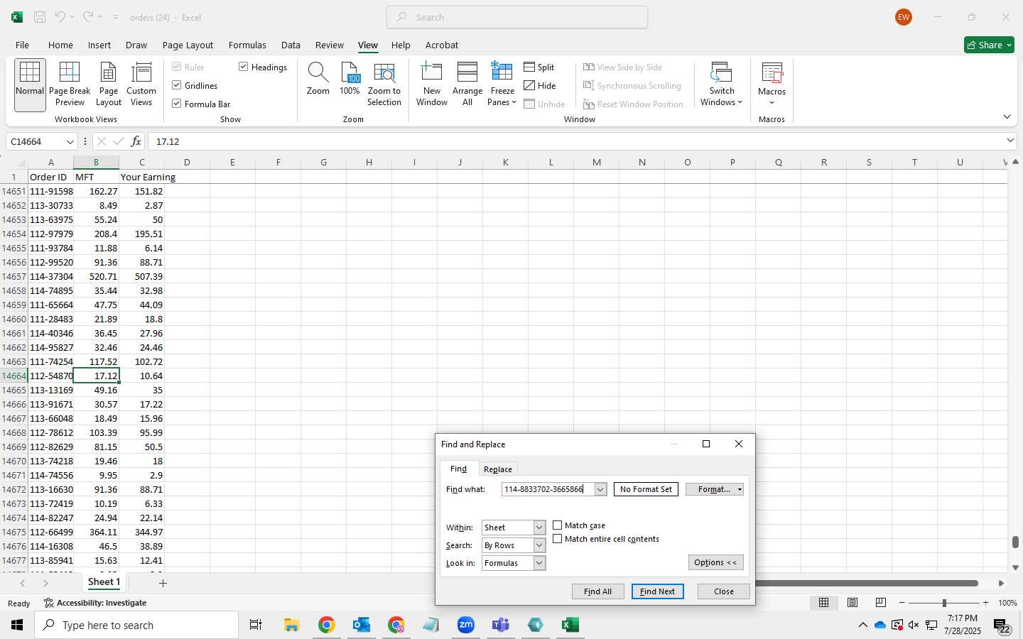Screen dimensions: 1023x639
Task: Open Zoom app from the taskbar
Action: [x=466, y=625]
